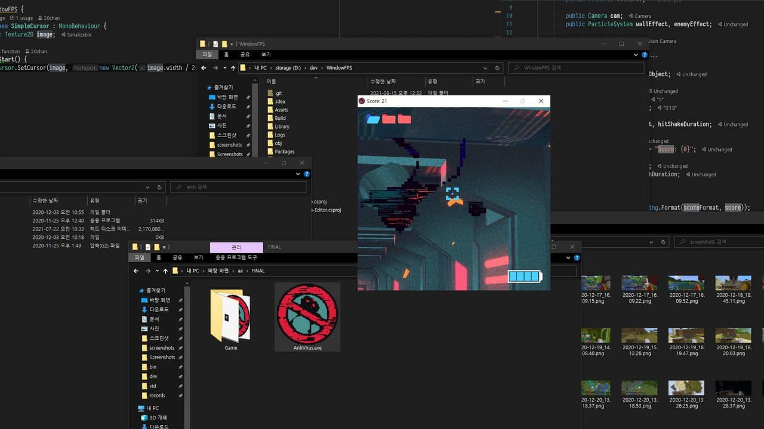764x429 pixels.
Task: Open 응용 프로그램 도구 tab in FINAL
Action: (x=236, y=257)
